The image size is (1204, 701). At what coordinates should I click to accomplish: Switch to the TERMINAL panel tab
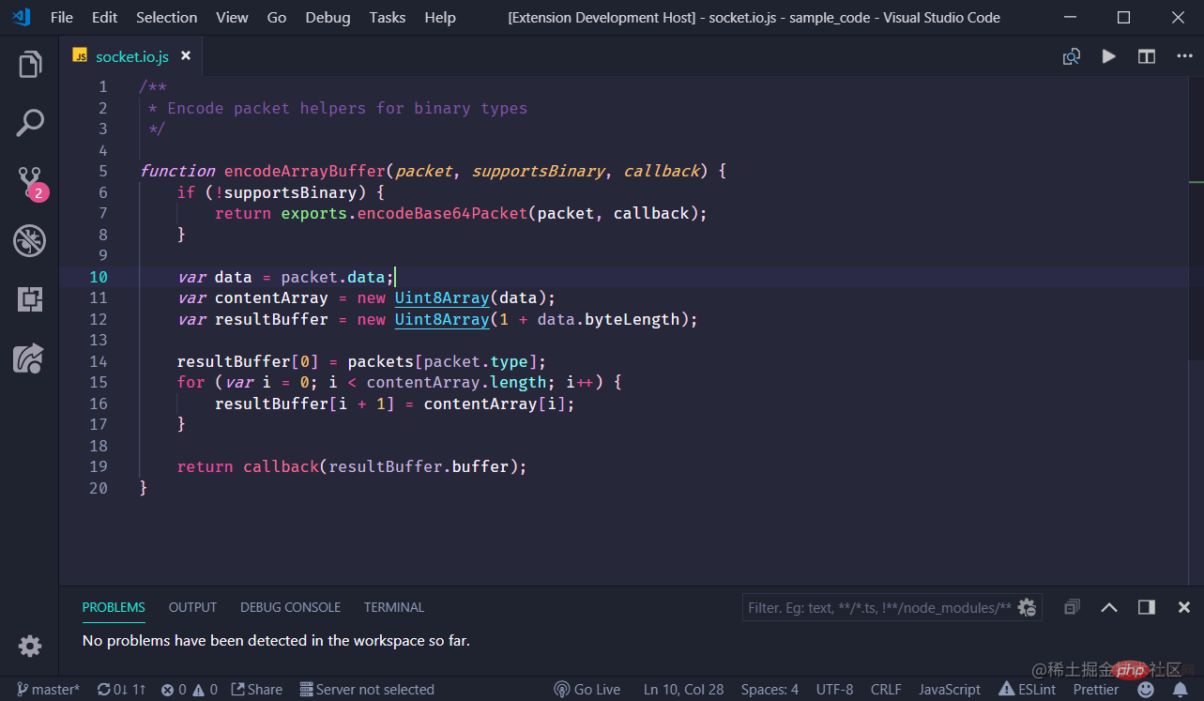pos(394,607)
